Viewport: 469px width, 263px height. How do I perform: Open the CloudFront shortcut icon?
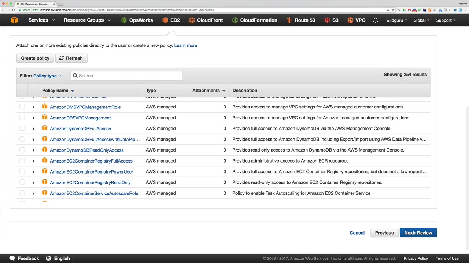[x=192, y=20]
